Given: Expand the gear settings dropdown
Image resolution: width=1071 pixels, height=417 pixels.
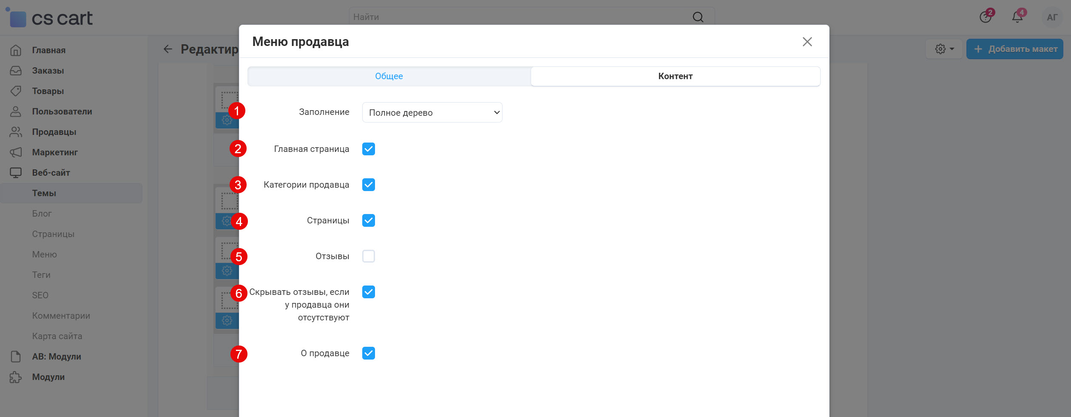Looking at the screenshot, I should tap(944, 49).
